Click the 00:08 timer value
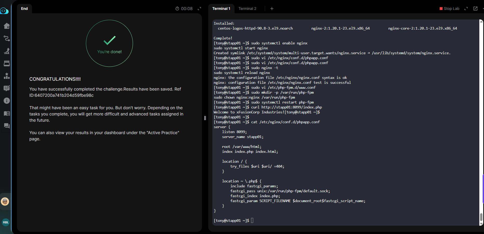The width and height of the screenshot is (484, 234). tap(187, 9)
